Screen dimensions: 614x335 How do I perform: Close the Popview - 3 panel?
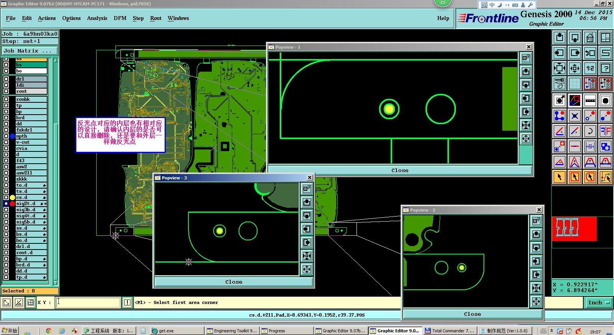[x=234, y=282]
